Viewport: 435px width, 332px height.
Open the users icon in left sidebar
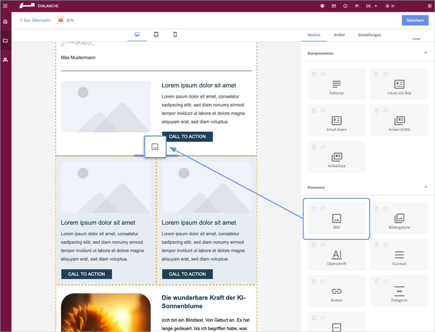[5, 60]
